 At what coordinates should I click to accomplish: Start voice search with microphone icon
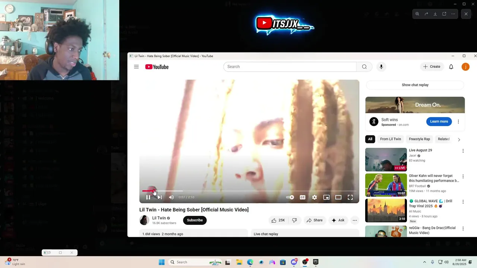coord(381,67)
